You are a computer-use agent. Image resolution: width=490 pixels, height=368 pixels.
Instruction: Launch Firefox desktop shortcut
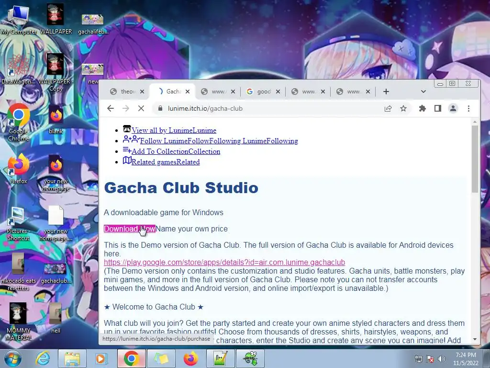click(19, 168)
